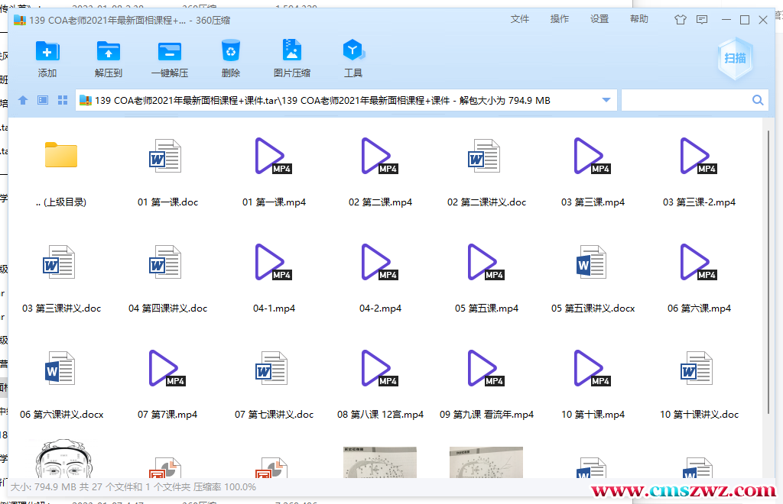Toggle the list view layout
The height and width of the screenshot is (504, 783).
tap(42, 99)
